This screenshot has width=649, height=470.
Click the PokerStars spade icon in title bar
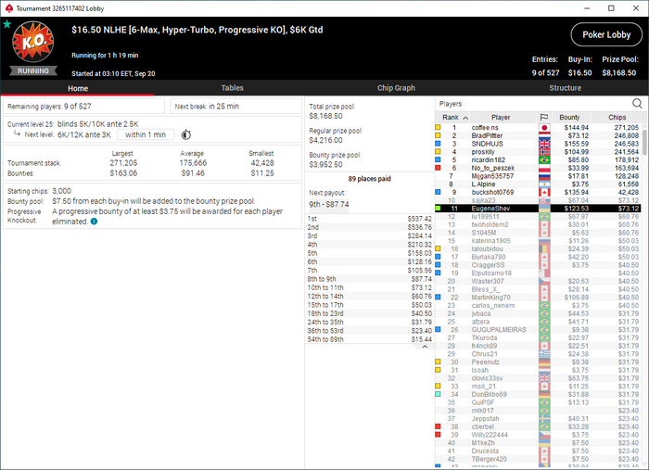click(x=8, y=8)
